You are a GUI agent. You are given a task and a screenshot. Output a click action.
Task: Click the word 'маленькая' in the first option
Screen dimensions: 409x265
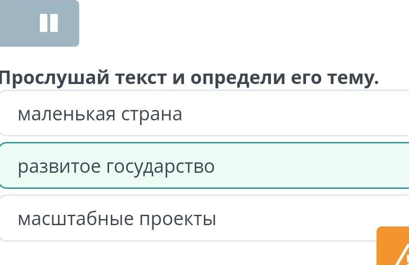click(67, 114)
